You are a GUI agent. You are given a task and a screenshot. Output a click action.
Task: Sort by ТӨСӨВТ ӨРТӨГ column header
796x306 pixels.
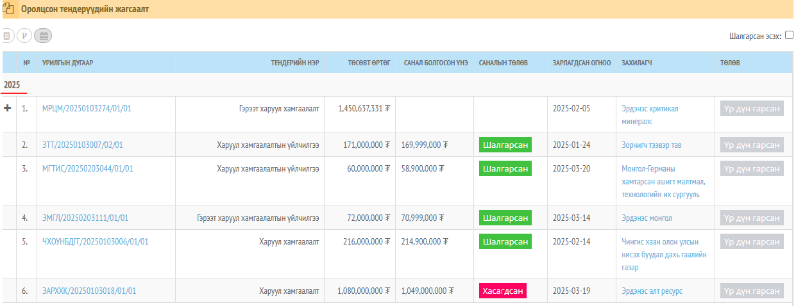(x=369, y=63)
